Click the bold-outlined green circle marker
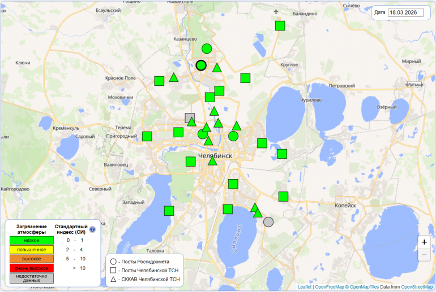The image size is (436, 292). (201, 65)
